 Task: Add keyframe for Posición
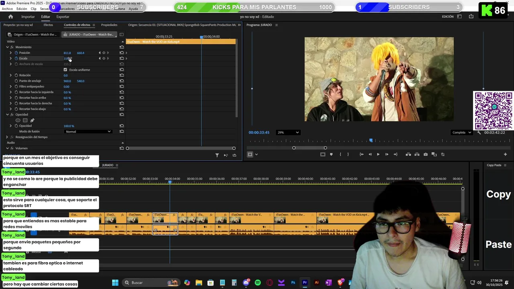point(104,53)
